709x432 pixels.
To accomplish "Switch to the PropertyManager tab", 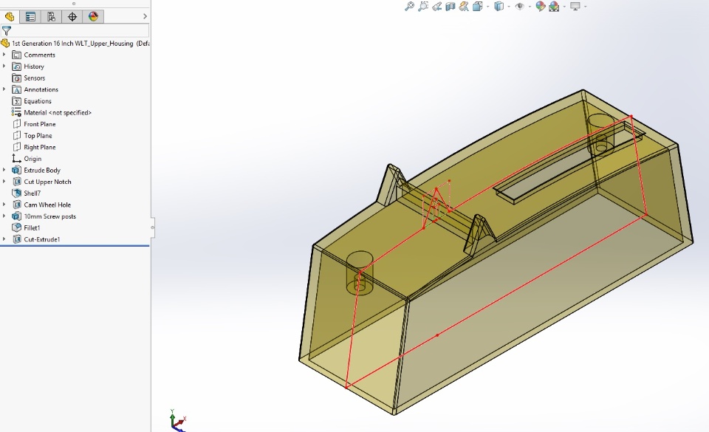I will 30,17.
